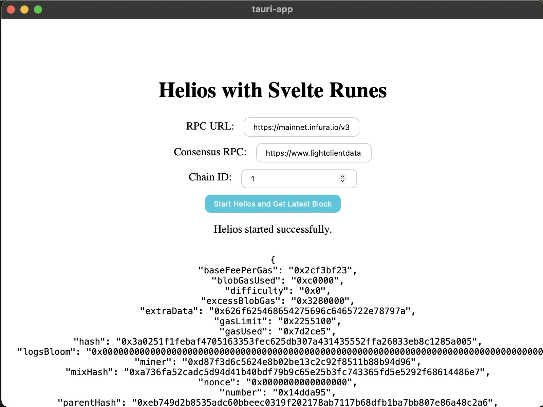Click the parentHash line in the output
The height and width of the screenshot is (407, 543).
click(278, 403)
